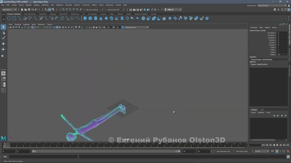Viewport: 291px width, 163px height.
Task: Open the Create menu
Action: [14, 5]
